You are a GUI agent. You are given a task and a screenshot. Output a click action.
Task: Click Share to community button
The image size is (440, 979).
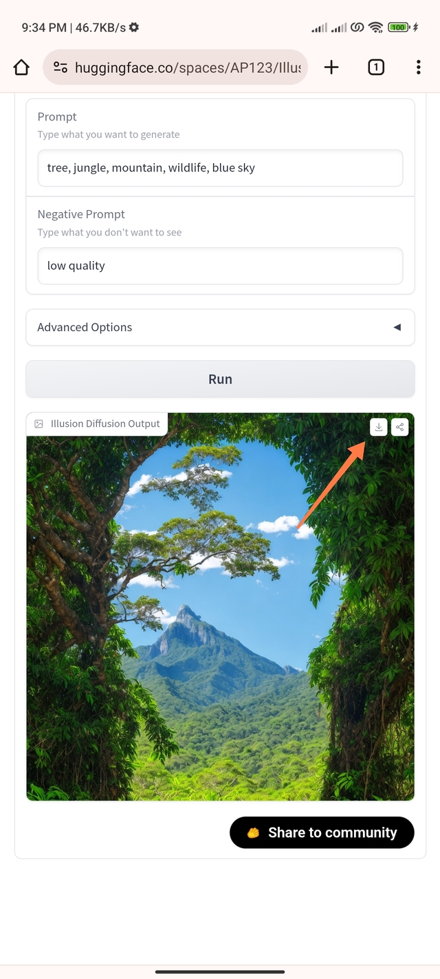click(x=322, y=832)
